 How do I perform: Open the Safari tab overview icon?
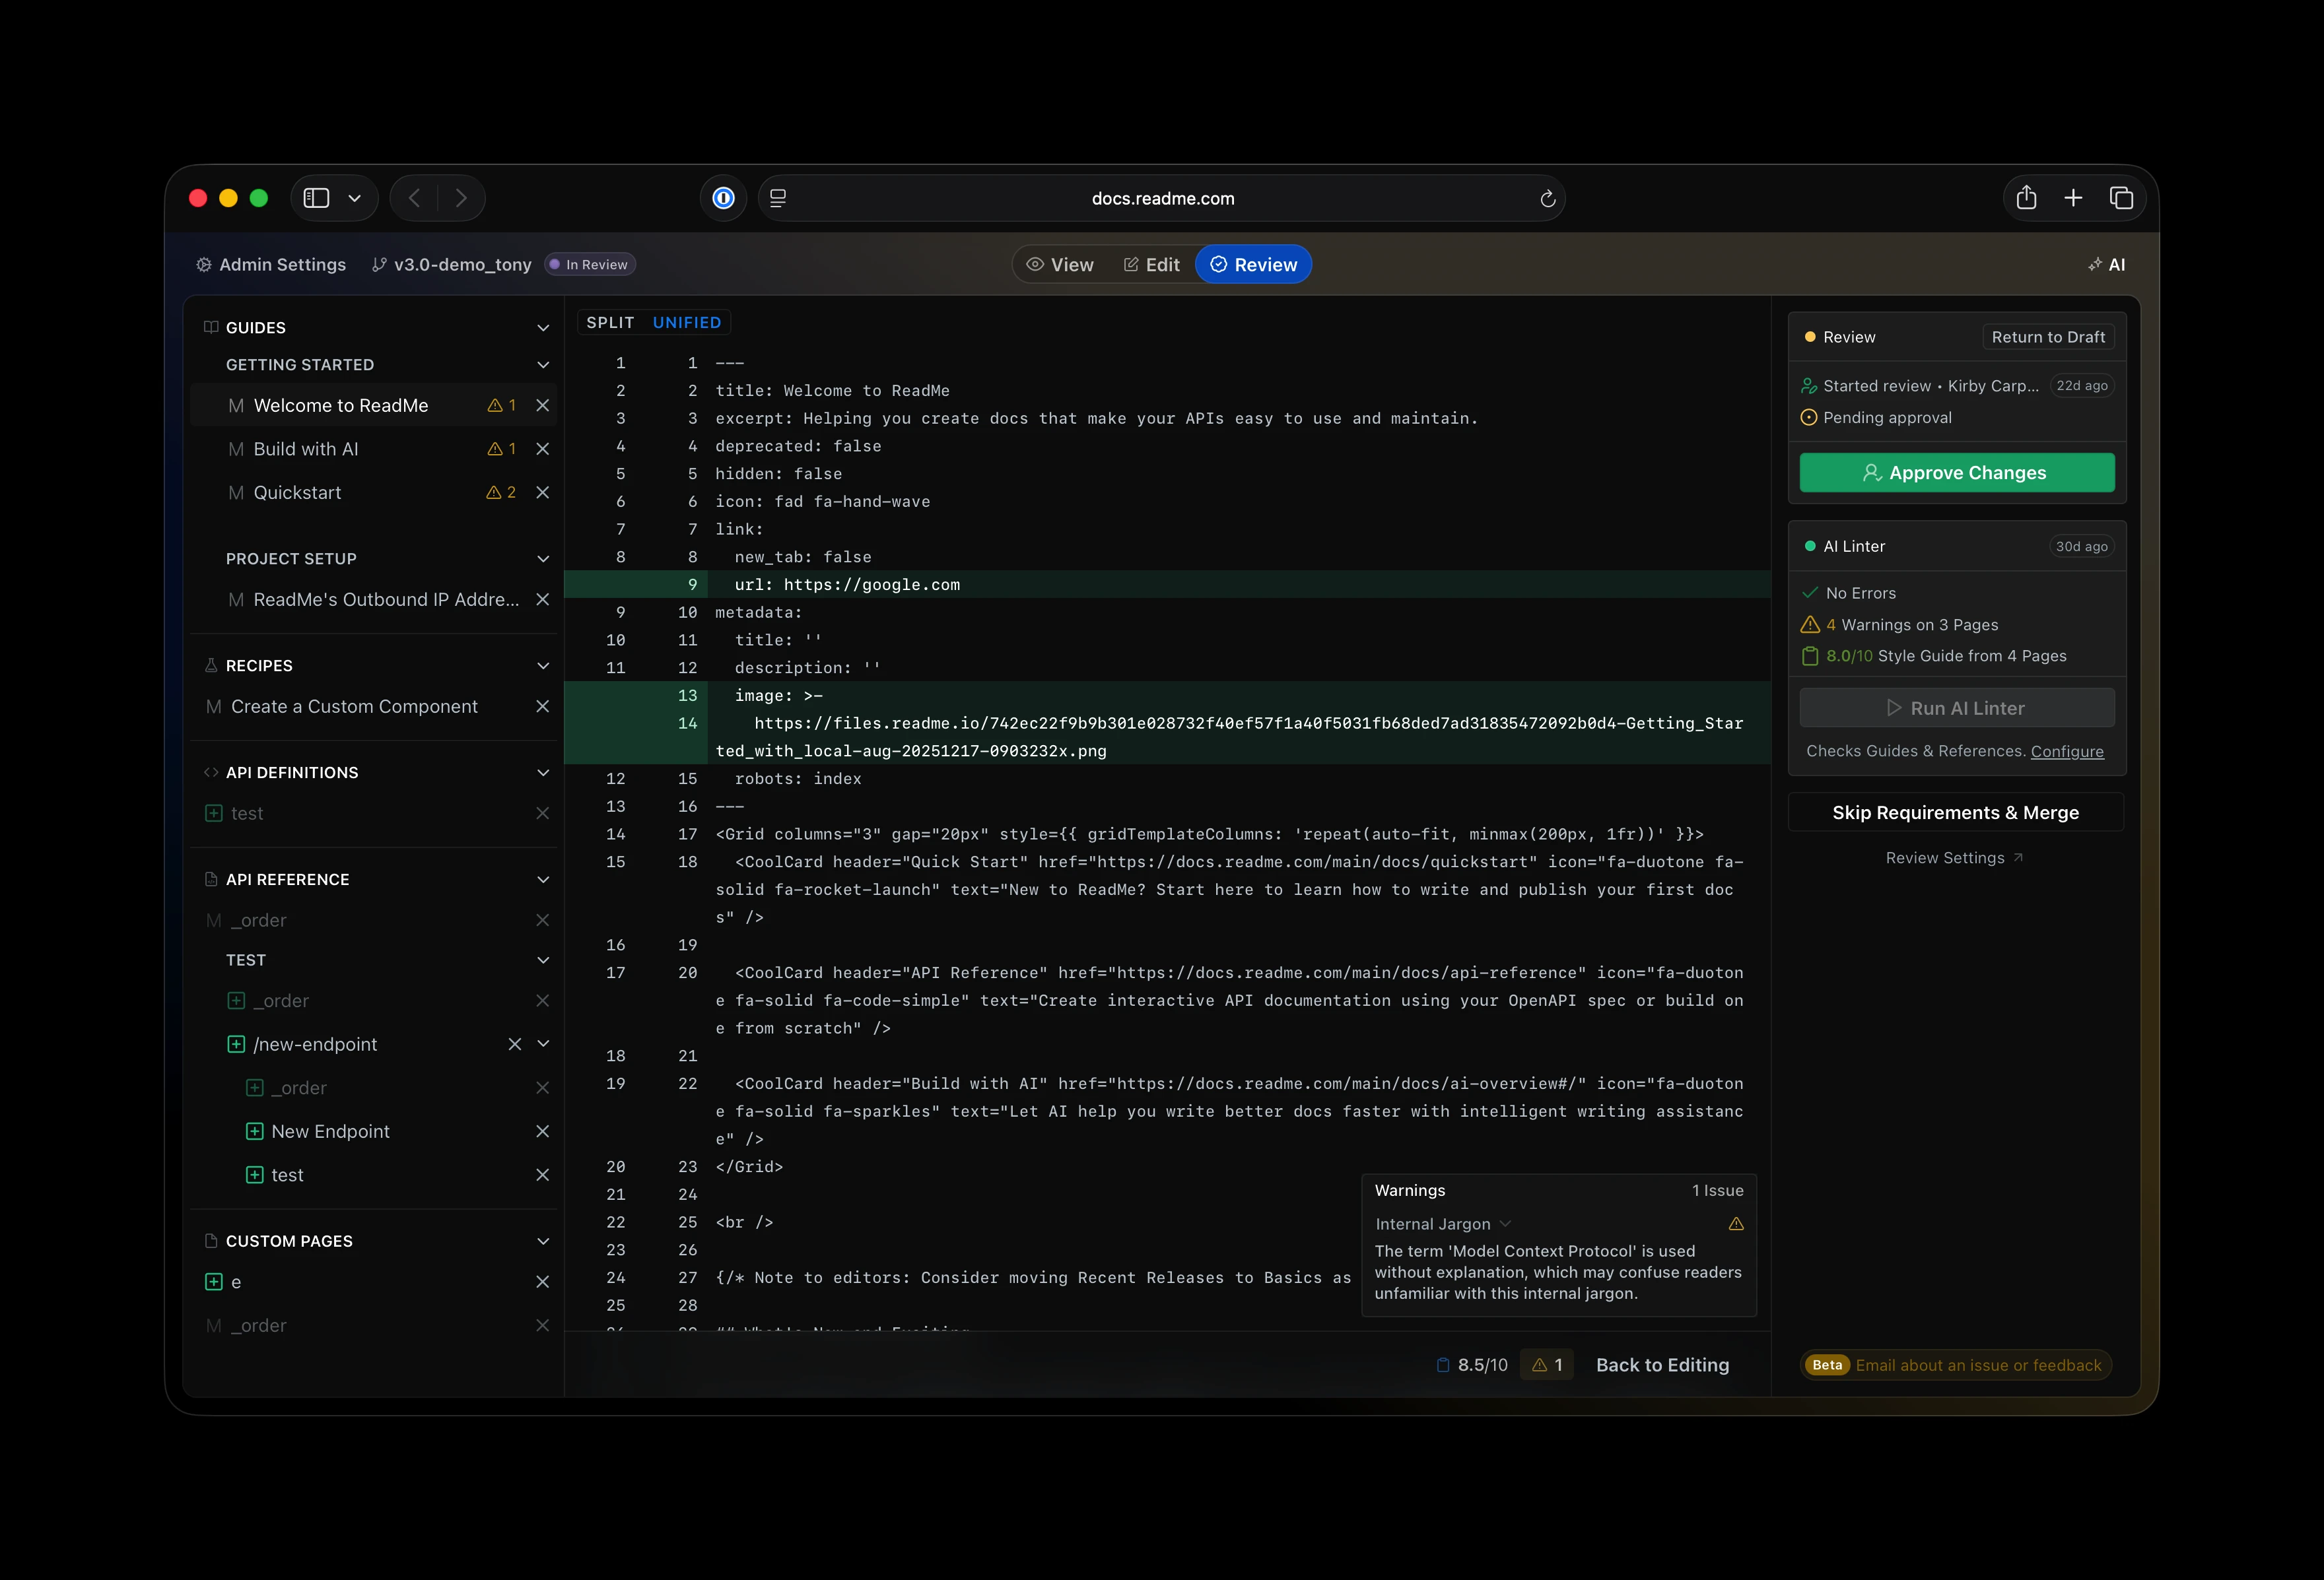pyautogui.click(x=2121, y=198)
